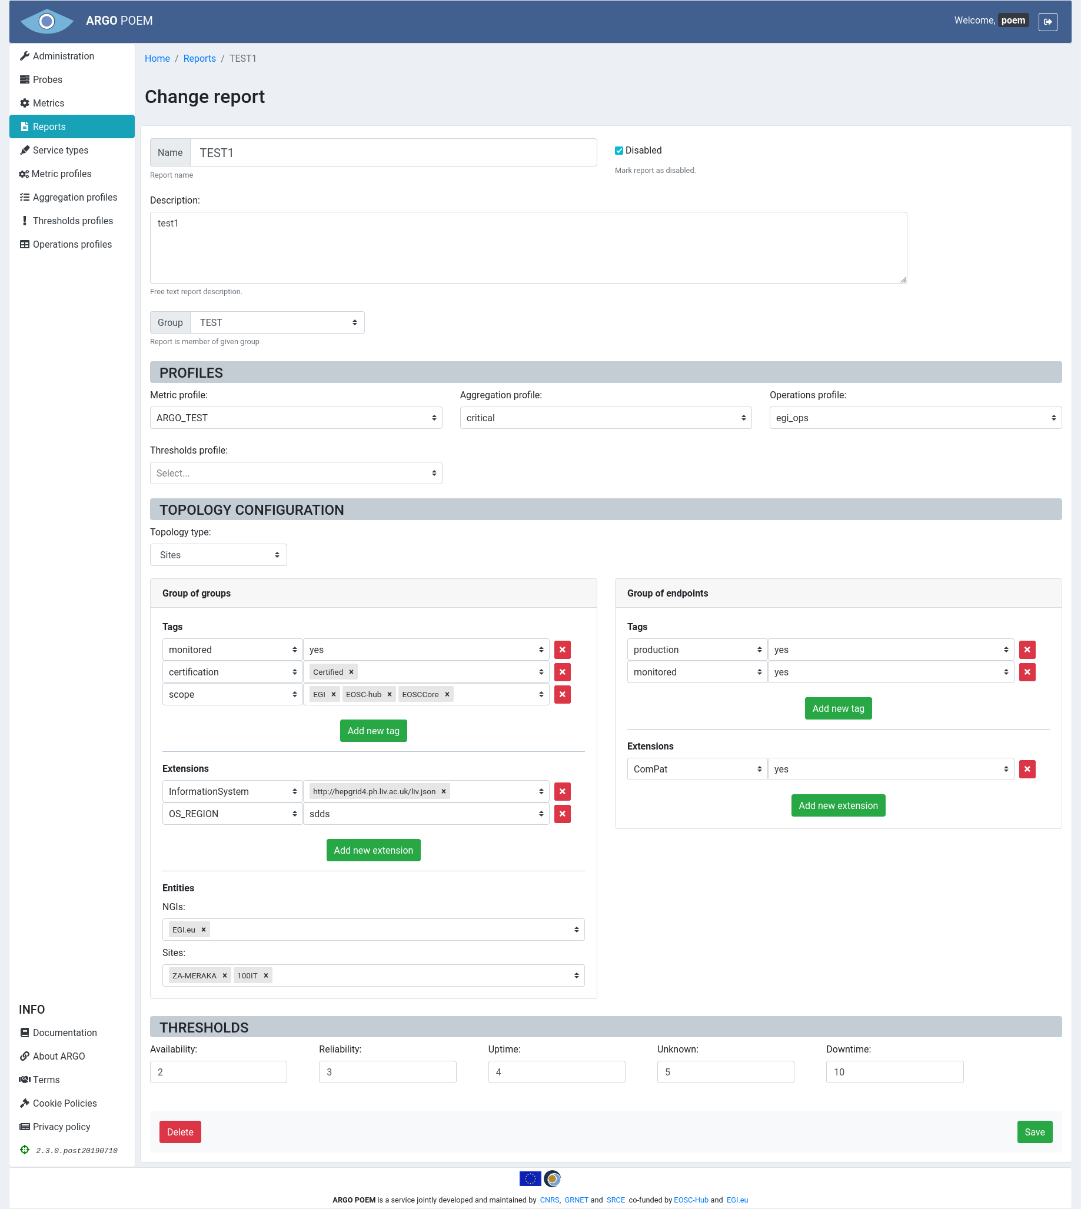Screen dimensions: 1081x1209
Task: Open the Topology type dropdown Sites
Action: (x=218, y=555)
